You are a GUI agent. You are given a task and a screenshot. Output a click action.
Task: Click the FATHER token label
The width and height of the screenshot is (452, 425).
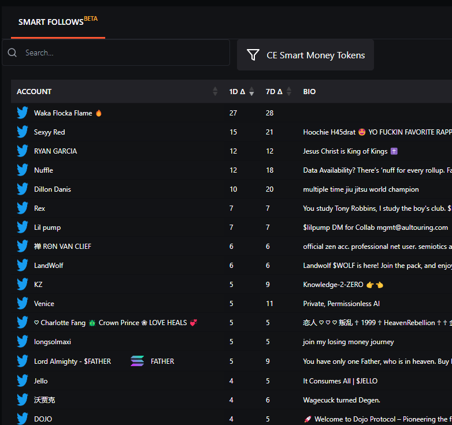[x=162, y=361]
